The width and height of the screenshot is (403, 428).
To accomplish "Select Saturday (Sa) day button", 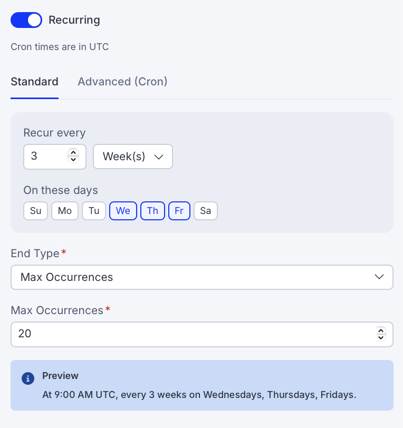I will [206, 211].
